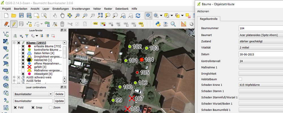Viewport: 283px width, 113px height.
Task: Create a new project with blank page icon
Action: [6, 16]
